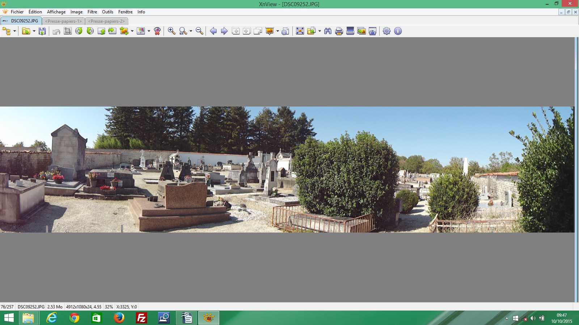Click the Undo arrow icon
The image size is (579, 325).
tap(56, 31)
